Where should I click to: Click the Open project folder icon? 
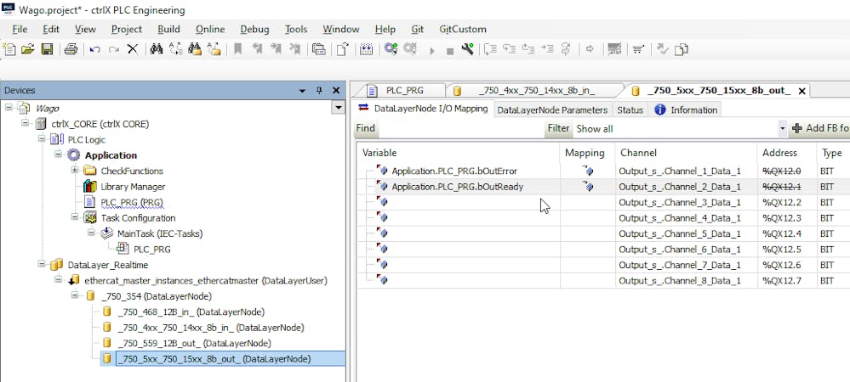coord(27,49)
